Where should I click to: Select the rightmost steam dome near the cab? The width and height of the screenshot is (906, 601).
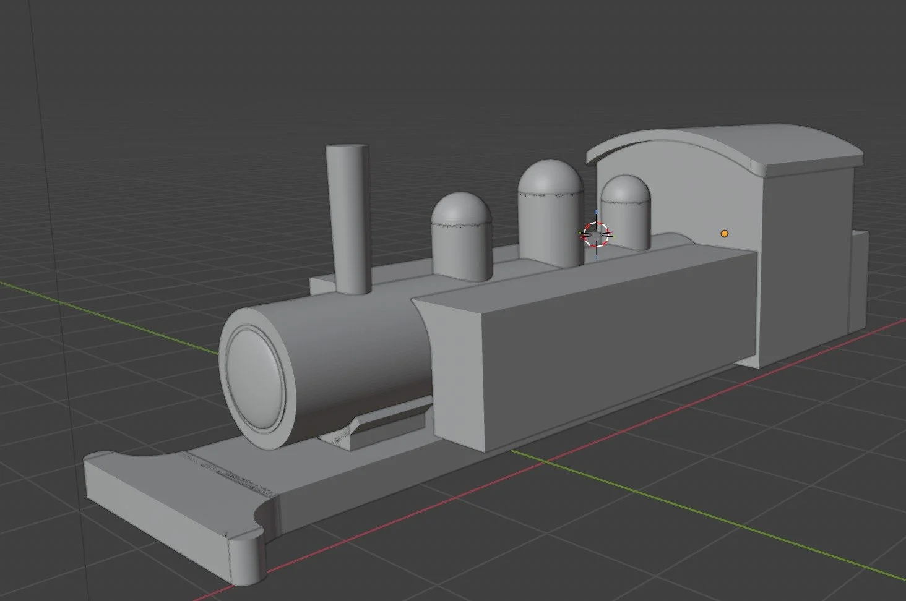625,216
